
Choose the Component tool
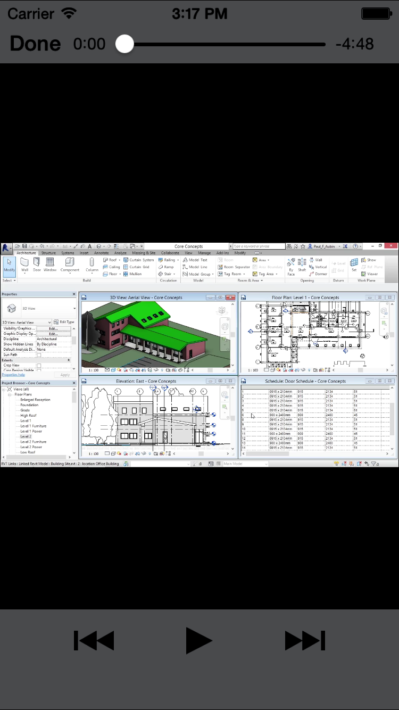coord(70,265)
